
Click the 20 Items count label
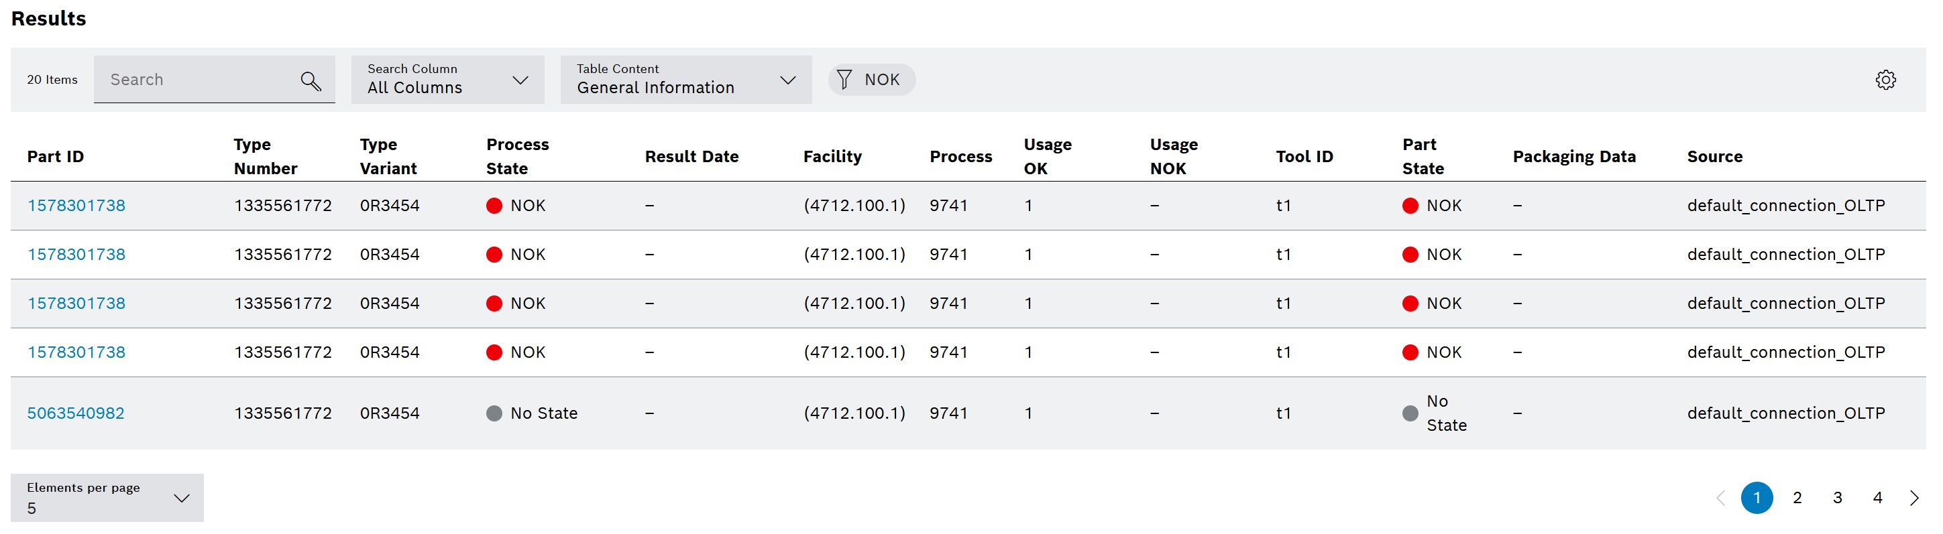tap(52, 80)
